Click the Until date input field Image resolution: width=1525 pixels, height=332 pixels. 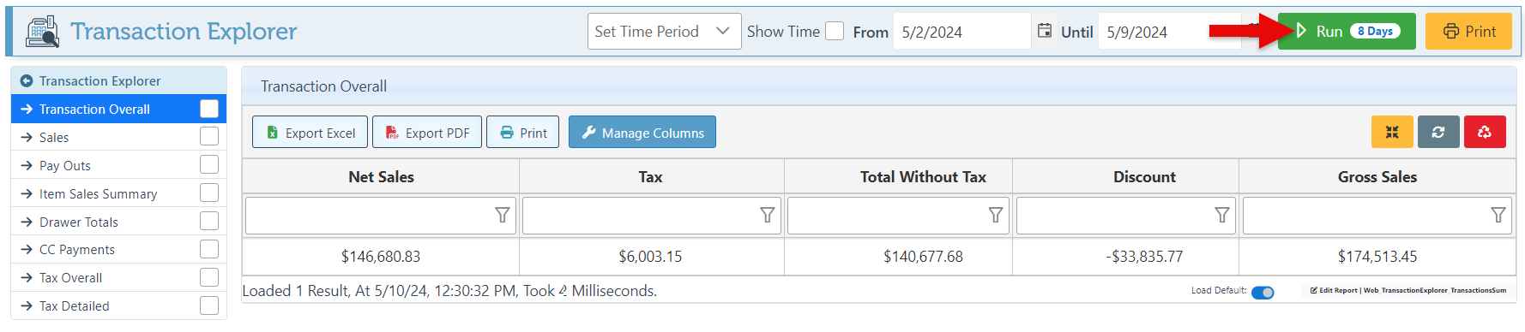(1169, 32)
